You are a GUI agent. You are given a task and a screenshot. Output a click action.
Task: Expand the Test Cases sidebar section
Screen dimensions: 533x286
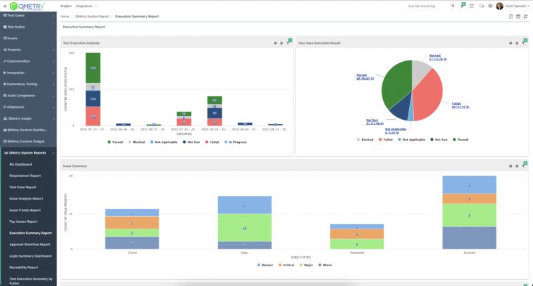coord(28,15)
